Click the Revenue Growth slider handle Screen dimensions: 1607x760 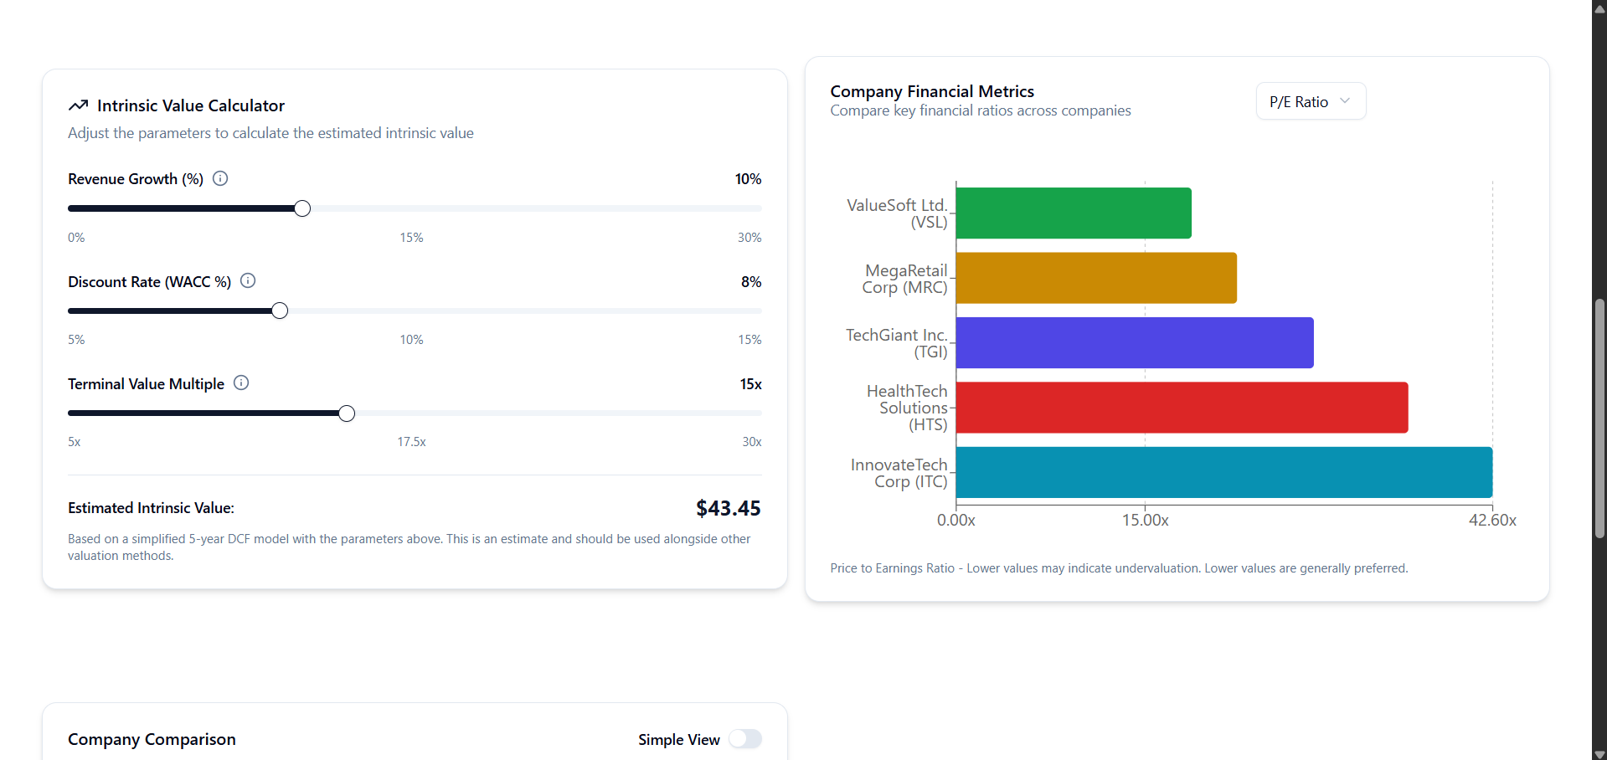click(x=302, y=208)
